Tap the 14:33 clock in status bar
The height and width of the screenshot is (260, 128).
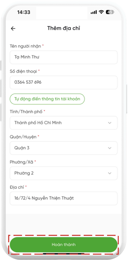[x=23, y=12]
